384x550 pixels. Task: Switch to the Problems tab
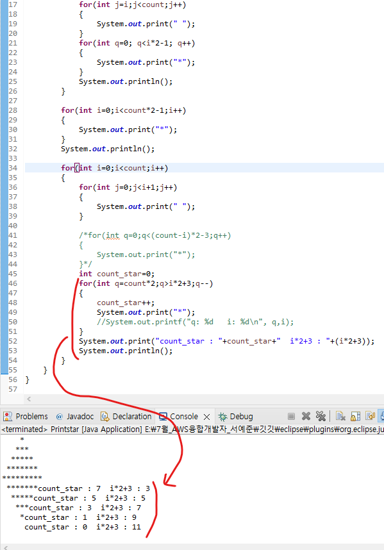click(25, 417)
